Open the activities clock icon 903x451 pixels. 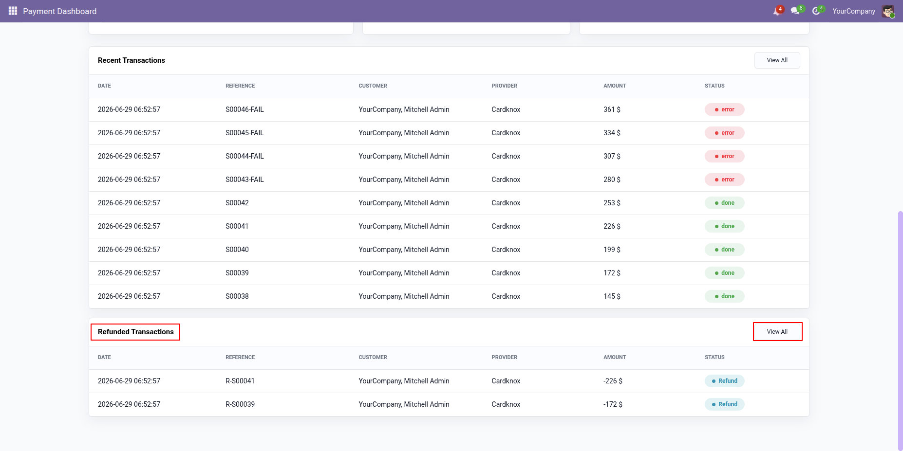coord(817,11)
